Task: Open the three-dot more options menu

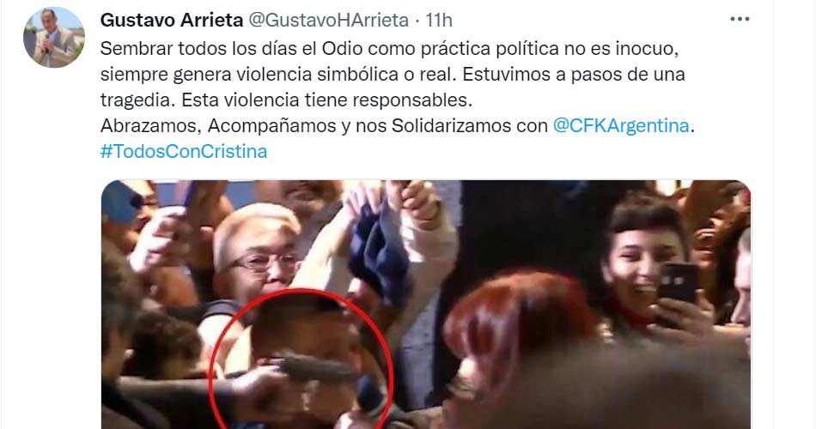Action: coord(740,19)
